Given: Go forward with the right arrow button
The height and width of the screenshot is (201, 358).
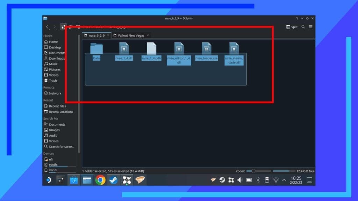Looking at the screenshot, I should tap(54, 27).
